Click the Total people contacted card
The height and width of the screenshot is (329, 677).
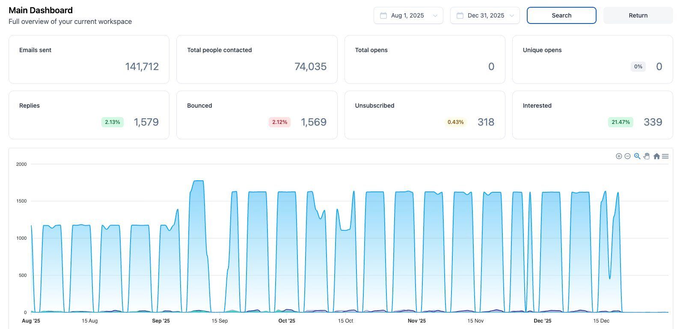click(257, 59)
